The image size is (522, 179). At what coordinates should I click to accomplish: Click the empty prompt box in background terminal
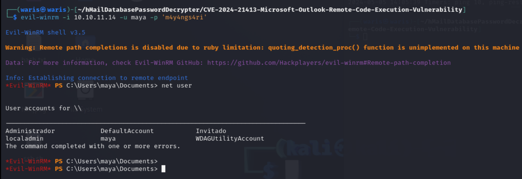point(365,36)
